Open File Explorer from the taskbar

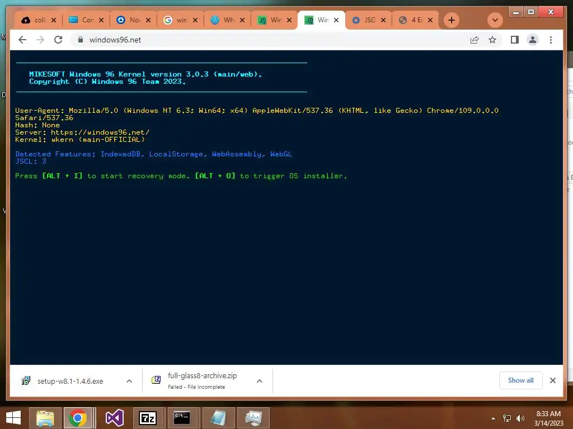point(45,418)
